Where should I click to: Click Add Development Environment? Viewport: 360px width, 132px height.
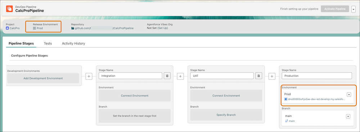(43, 78)
